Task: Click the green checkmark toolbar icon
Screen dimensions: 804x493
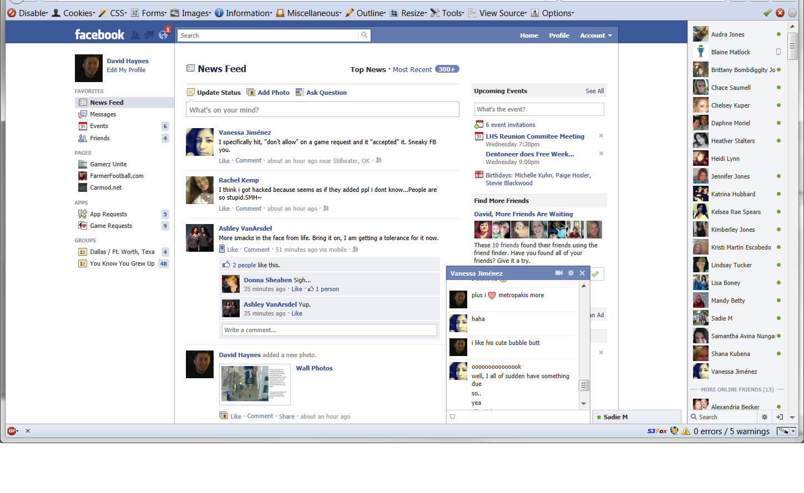Action: point(768,13)
